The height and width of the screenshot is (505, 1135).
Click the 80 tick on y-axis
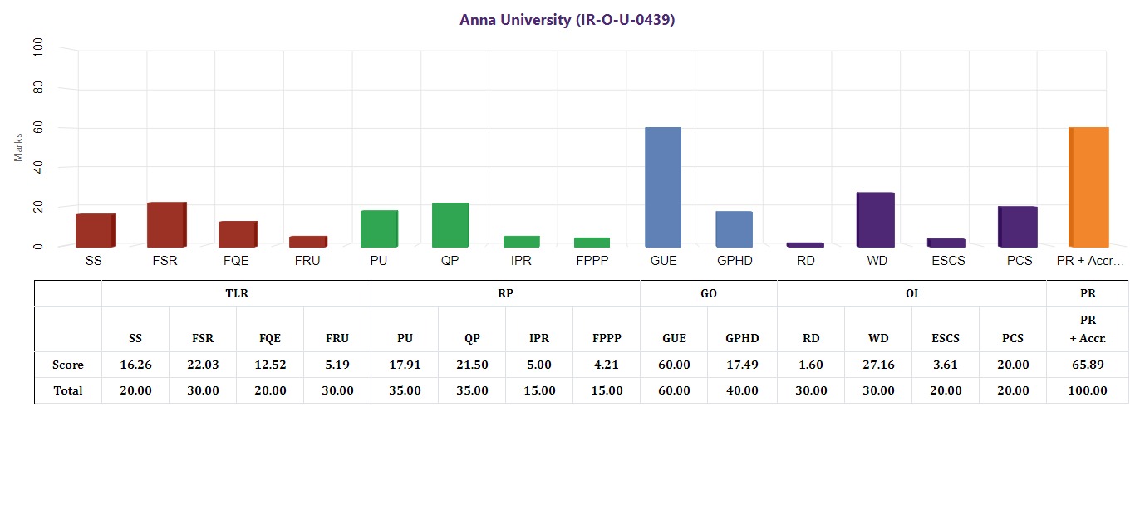point(39,87)
